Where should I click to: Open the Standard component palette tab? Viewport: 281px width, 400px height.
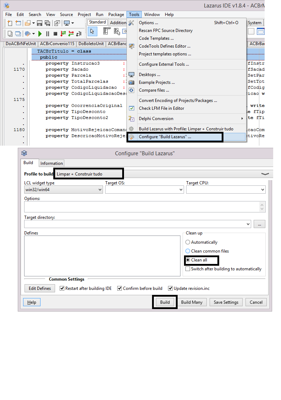97,22
